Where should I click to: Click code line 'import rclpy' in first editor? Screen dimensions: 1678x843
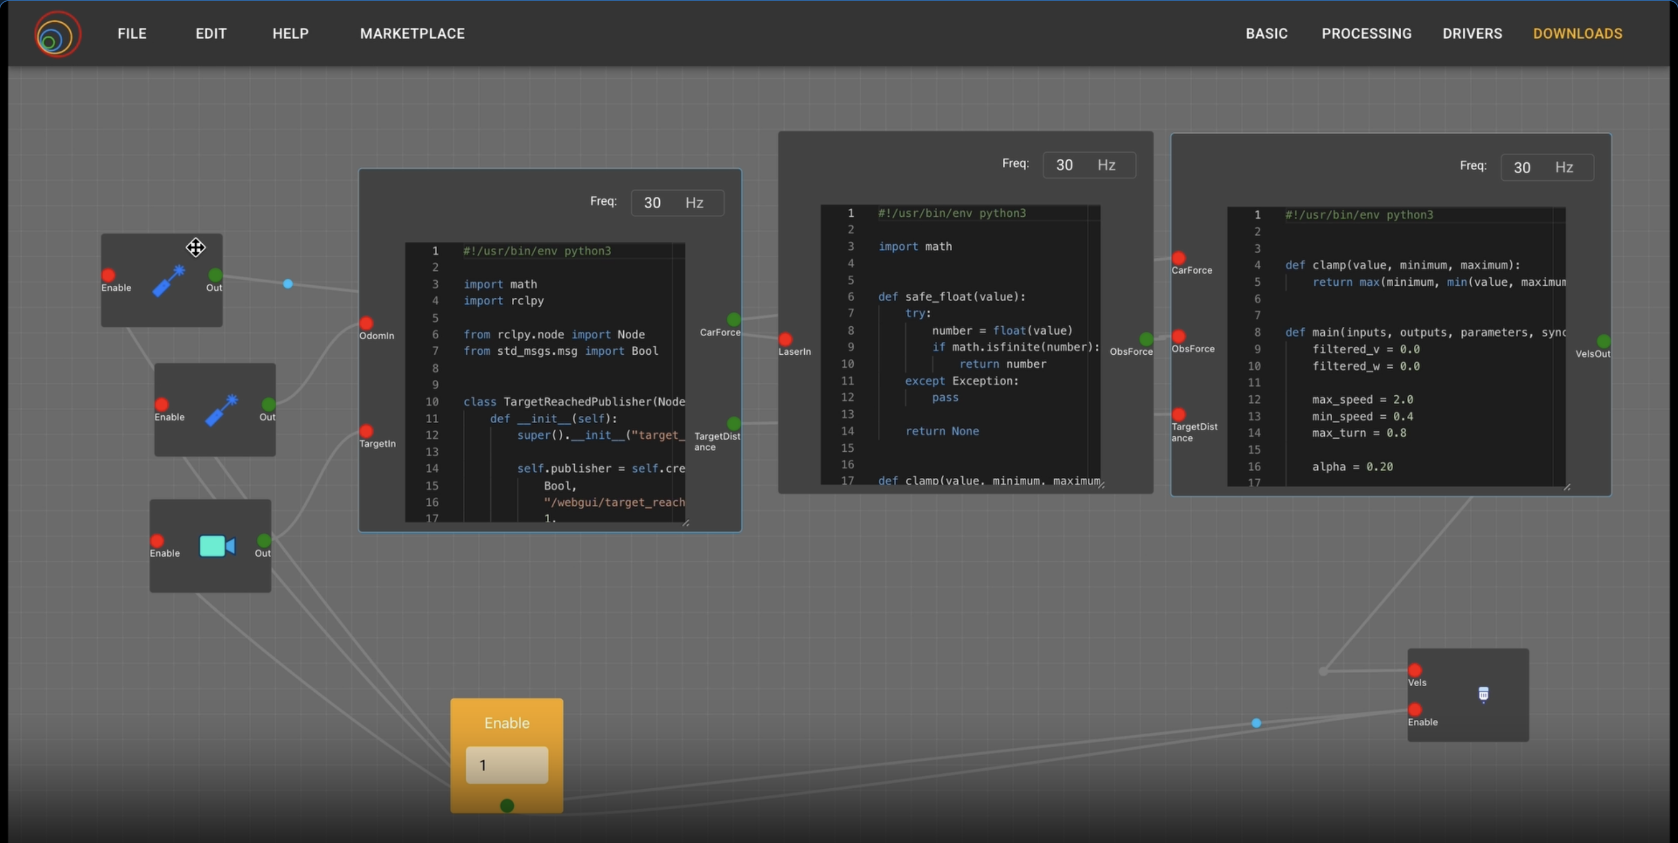tap(503, 301)
